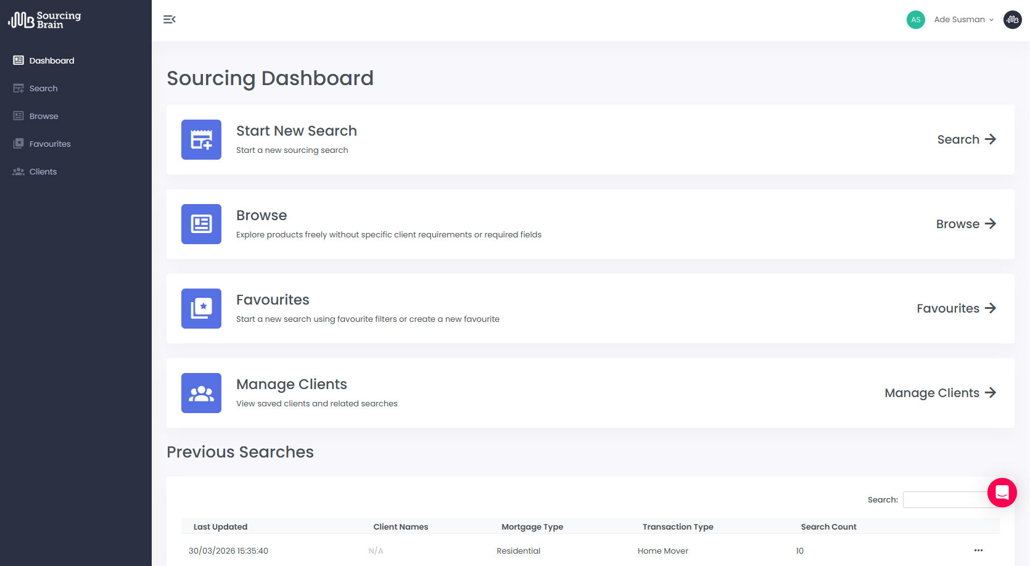Image resolution: width=1030 pixels, height=566 pixels.
Task: Sort table by Transaction Type
Action: (678, 527)
